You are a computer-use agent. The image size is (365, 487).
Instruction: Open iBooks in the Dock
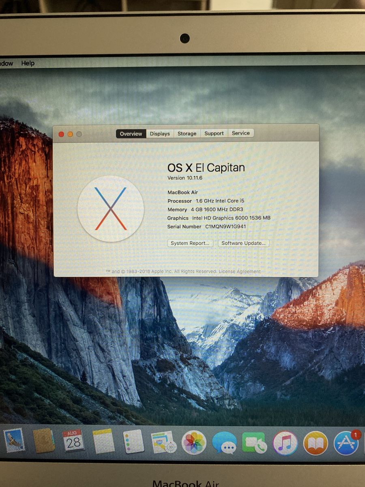[x=316, y=443]
